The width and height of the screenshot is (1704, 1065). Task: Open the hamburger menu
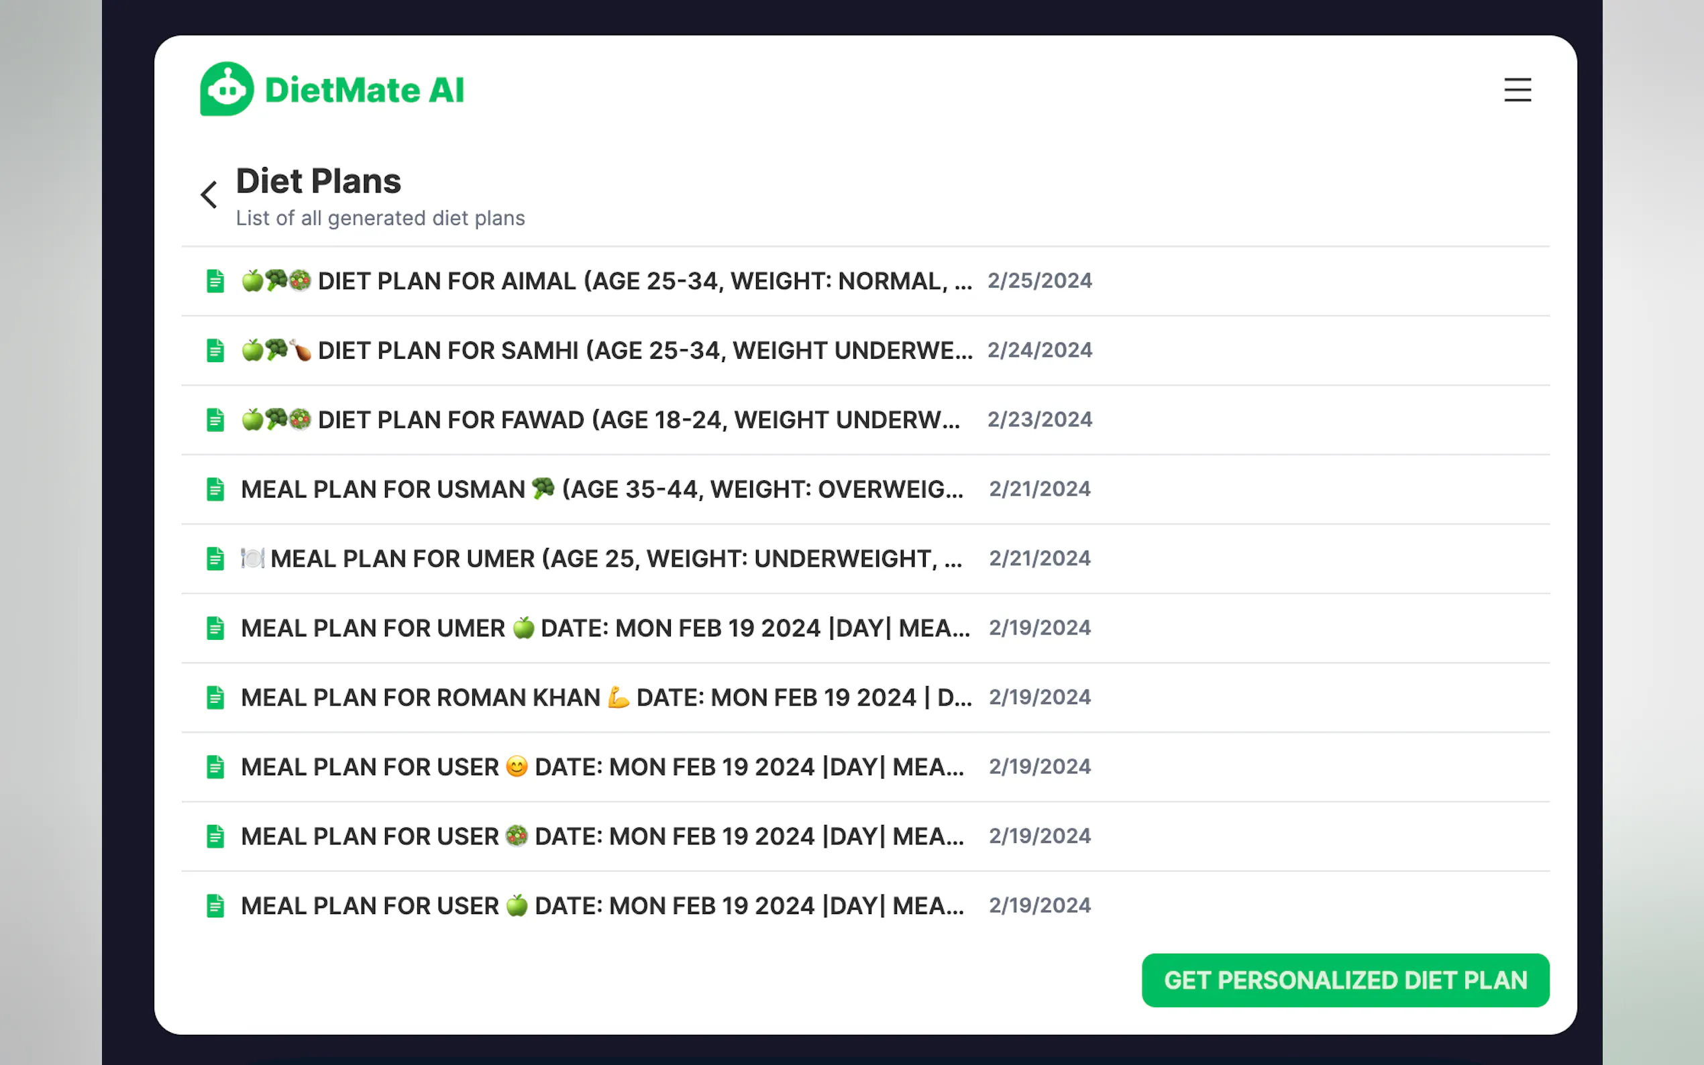click(1517, 90)
